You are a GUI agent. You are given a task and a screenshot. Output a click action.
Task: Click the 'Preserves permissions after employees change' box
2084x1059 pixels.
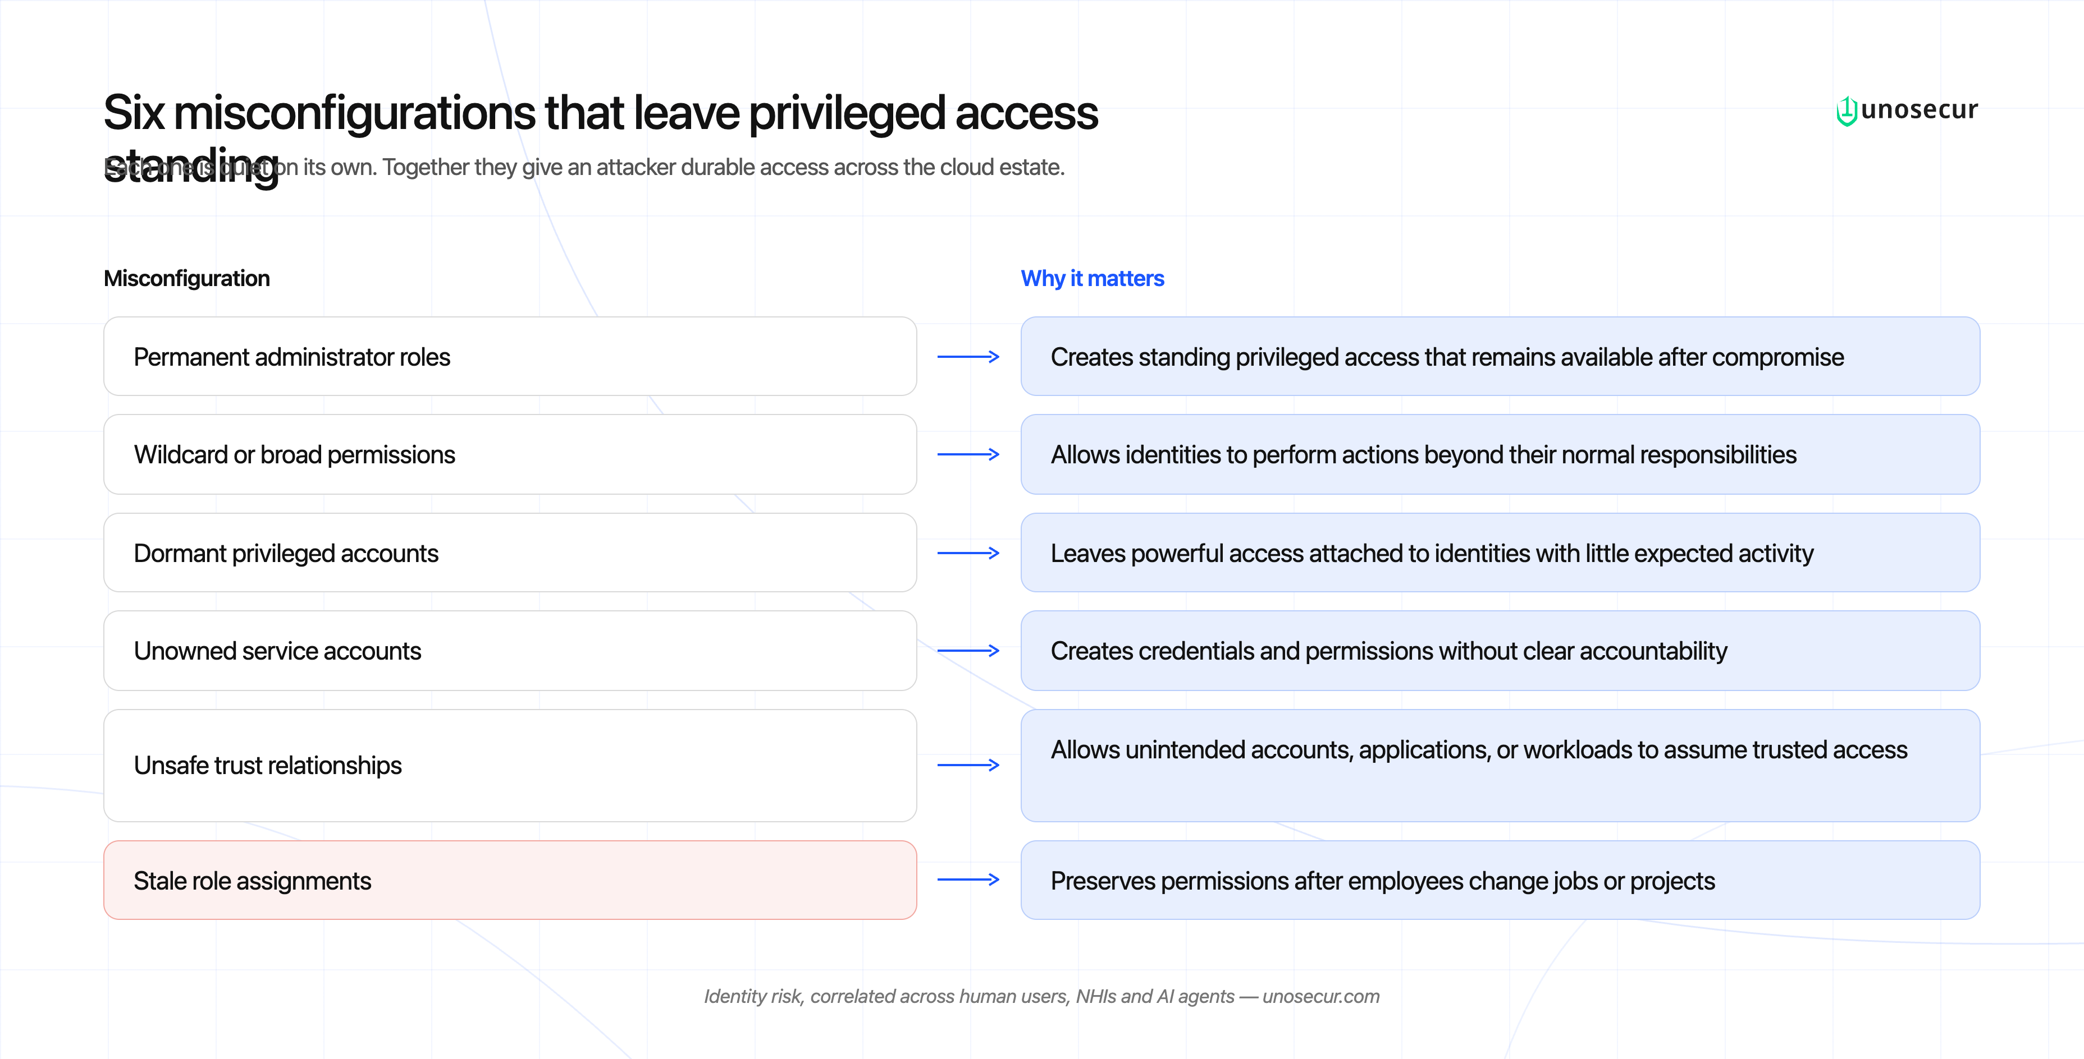click(x=1500, y=880)
